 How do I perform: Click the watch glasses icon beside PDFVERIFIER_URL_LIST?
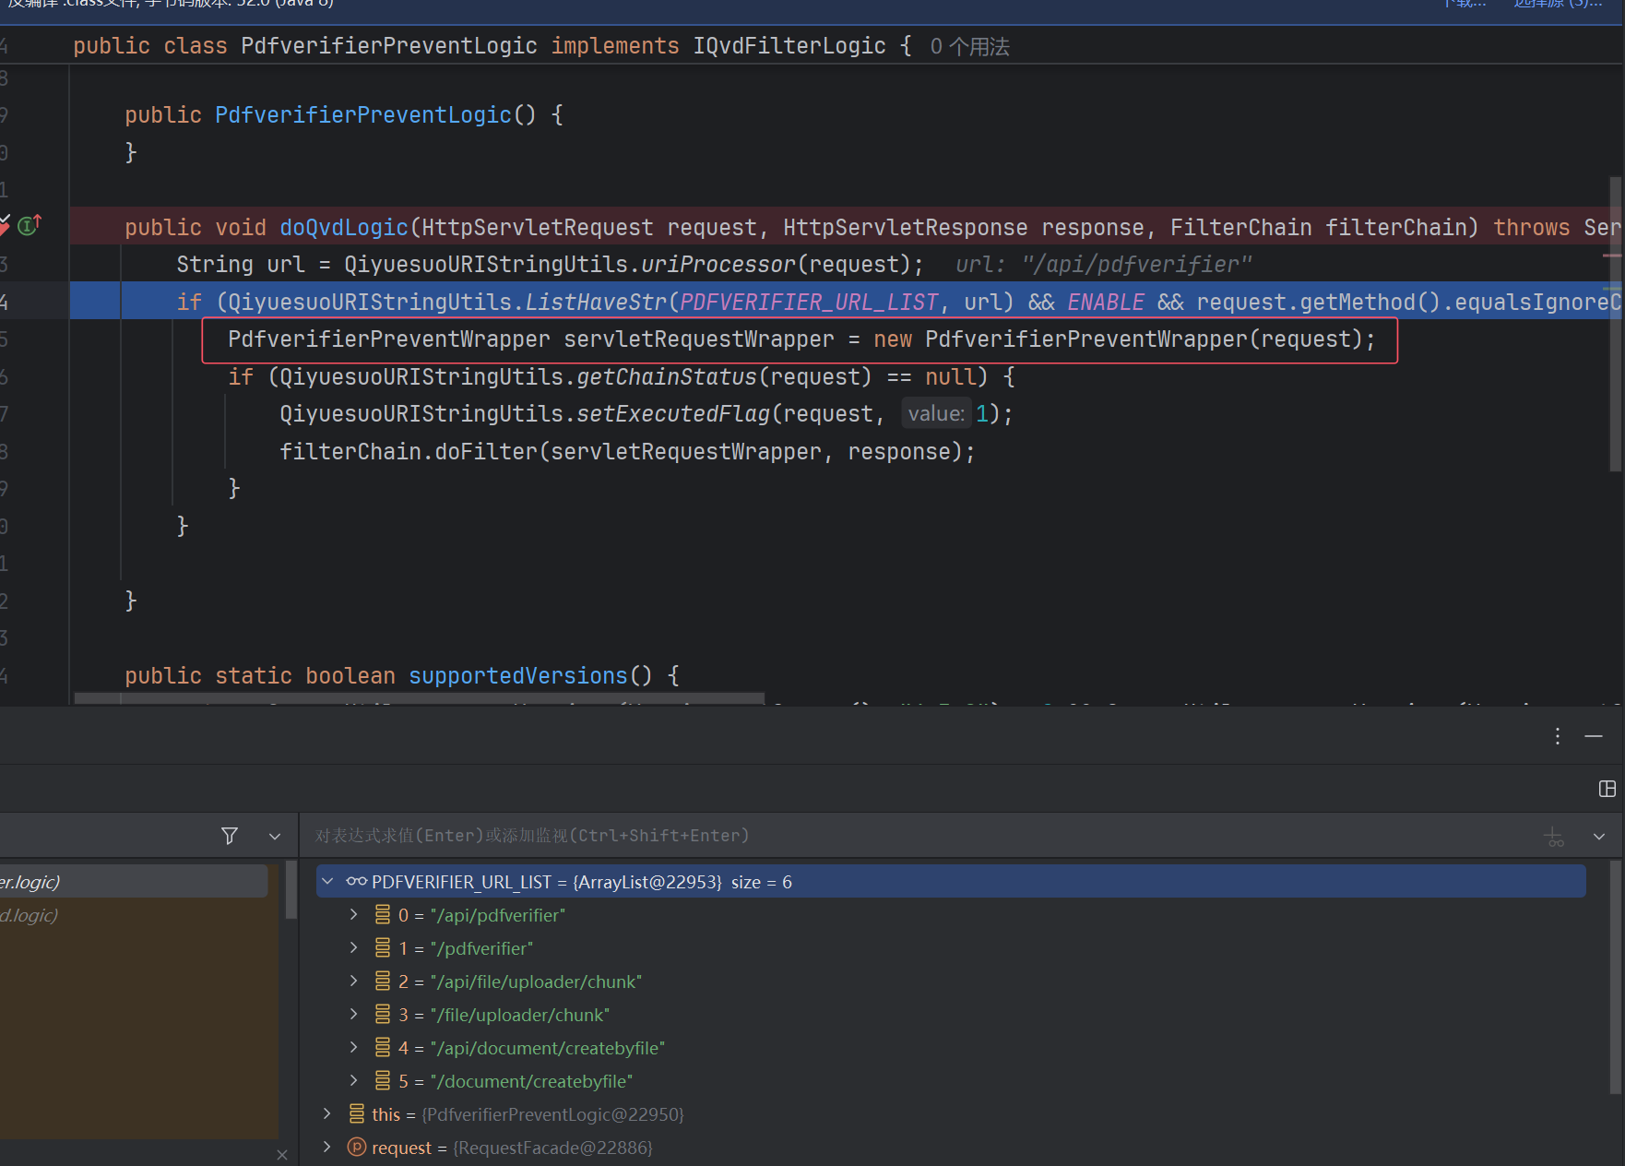tap(357, 882)
